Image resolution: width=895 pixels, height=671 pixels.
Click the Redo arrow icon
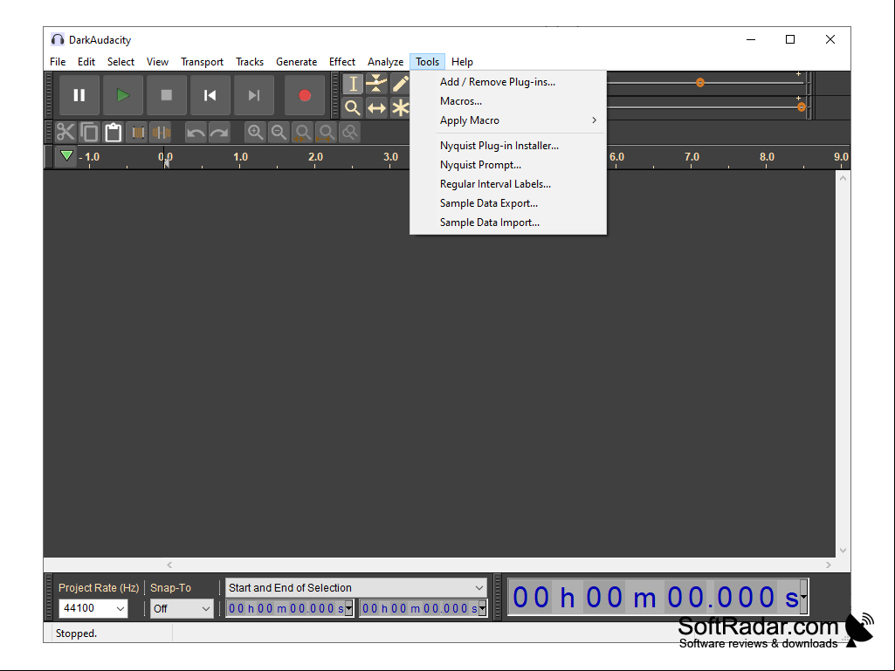tap(219, 133)
